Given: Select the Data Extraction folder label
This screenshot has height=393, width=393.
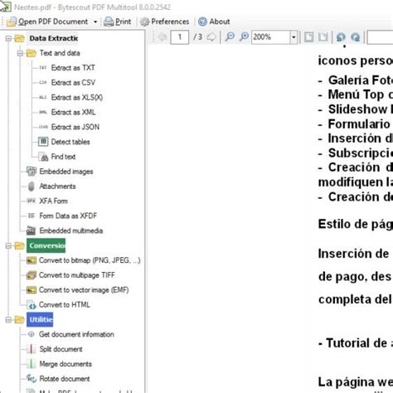Looking at the screenshot, I should (54, 38).
